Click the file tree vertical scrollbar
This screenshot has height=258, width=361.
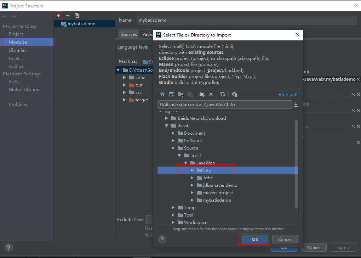click(297, 164)
